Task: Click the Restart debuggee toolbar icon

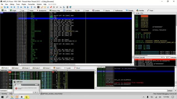Action: pyautogui.click(x=4, y=7)
